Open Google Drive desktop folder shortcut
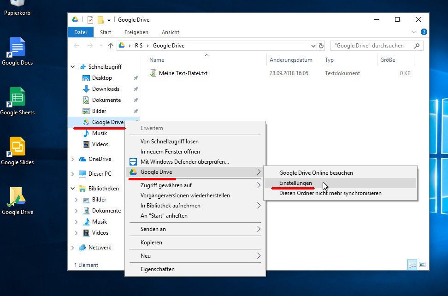 click(18, 201)
